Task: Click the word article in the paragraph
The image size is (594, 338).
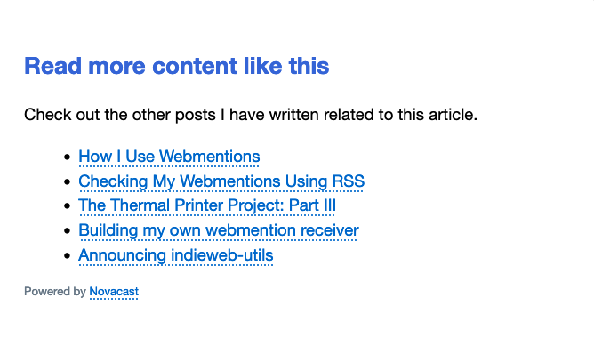Action: point(453,115)
